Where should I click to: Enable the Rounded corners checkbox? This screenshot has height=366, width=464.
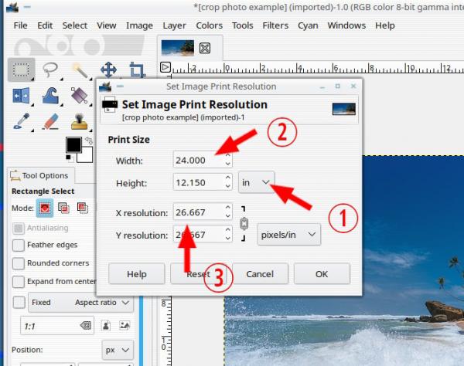19,263
